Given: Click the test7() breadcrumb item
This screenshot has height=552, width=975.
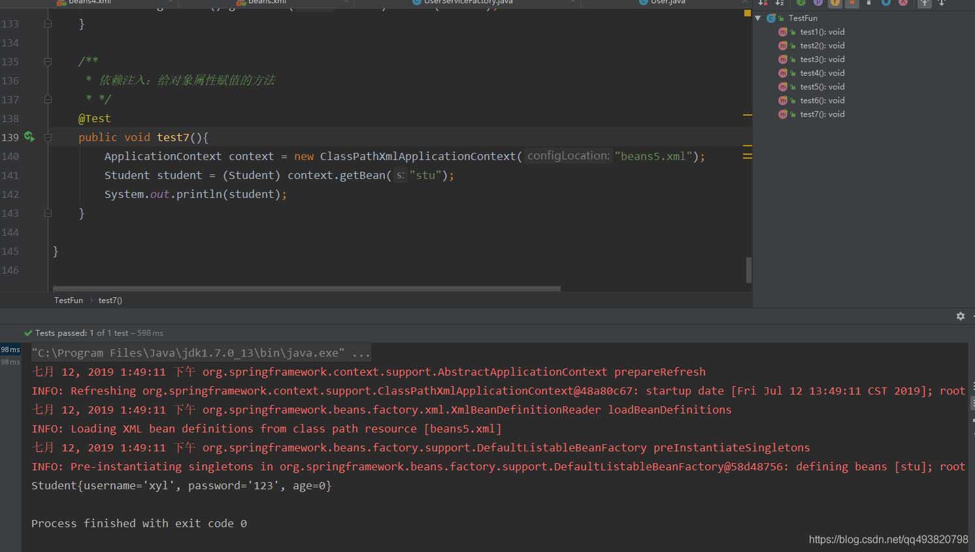Looking at the screenshot, I should 110,300.
